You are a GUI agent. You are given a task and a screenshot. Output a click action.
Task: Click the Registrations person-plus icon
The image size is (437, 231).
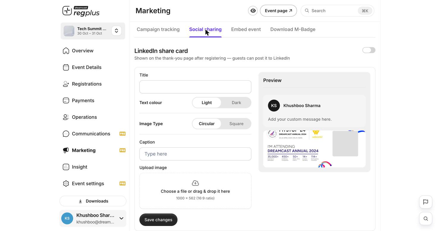[x=66, y=84]
